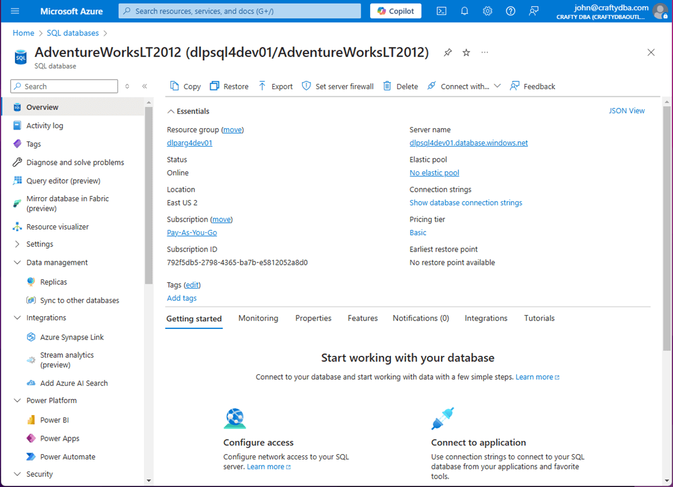673x487 pixels.
Task: Open the dlparg4dev01 resource group link
Action: click(190, 143)
